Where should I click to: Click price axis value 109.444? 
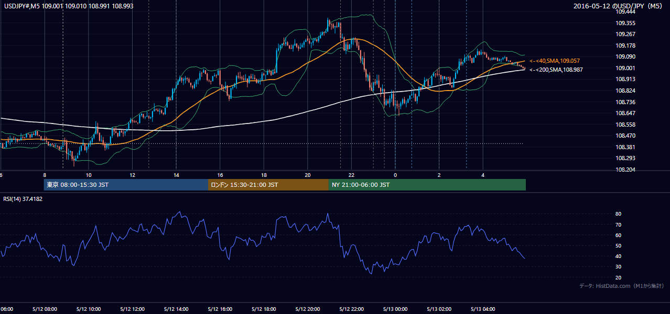(625, 12)
